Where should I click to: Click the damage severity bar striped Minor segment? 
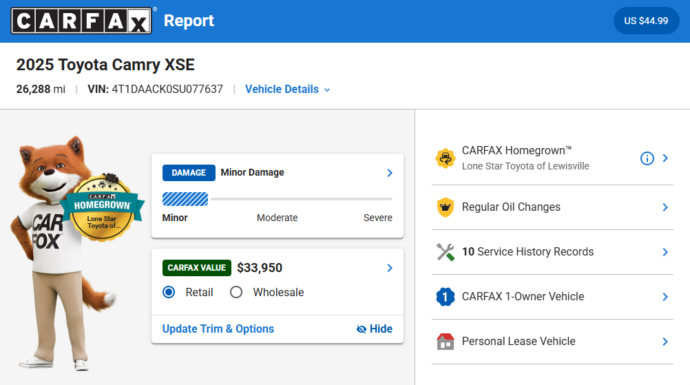tap(185, 199)
